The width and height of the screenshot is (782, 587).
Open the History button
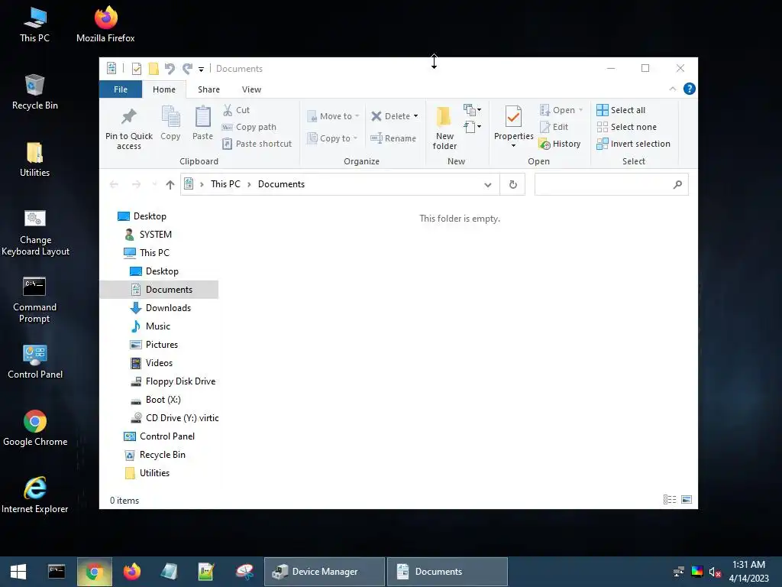click(x=560, y=144)
